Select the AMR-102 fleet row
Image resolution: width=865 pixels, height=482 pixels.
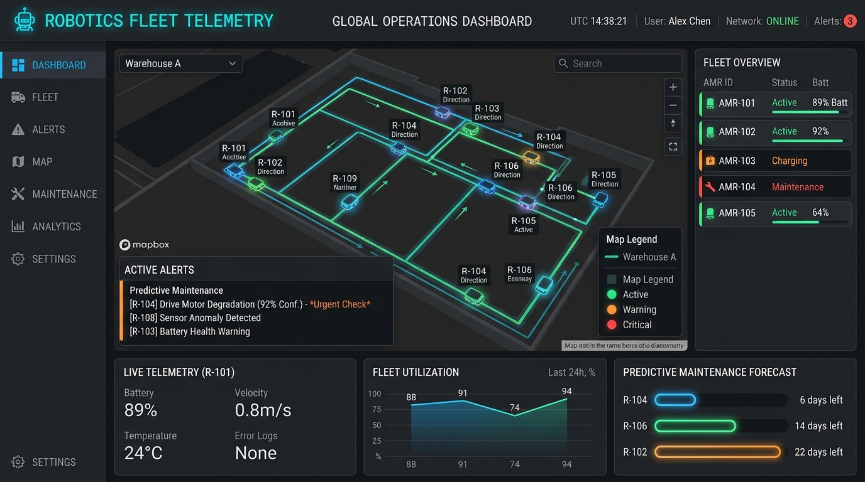pyautogui.click(x=775, y=132)
